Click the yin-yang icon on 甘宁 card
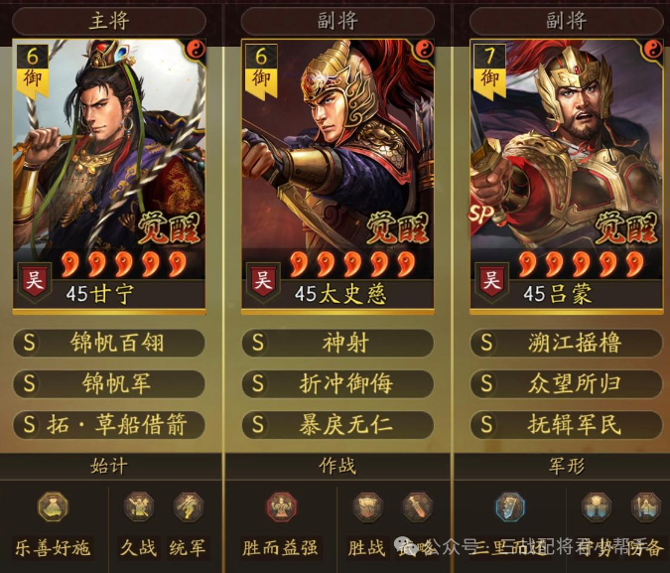Viewport: 670px width, 573px height. [x=197, y=51]
